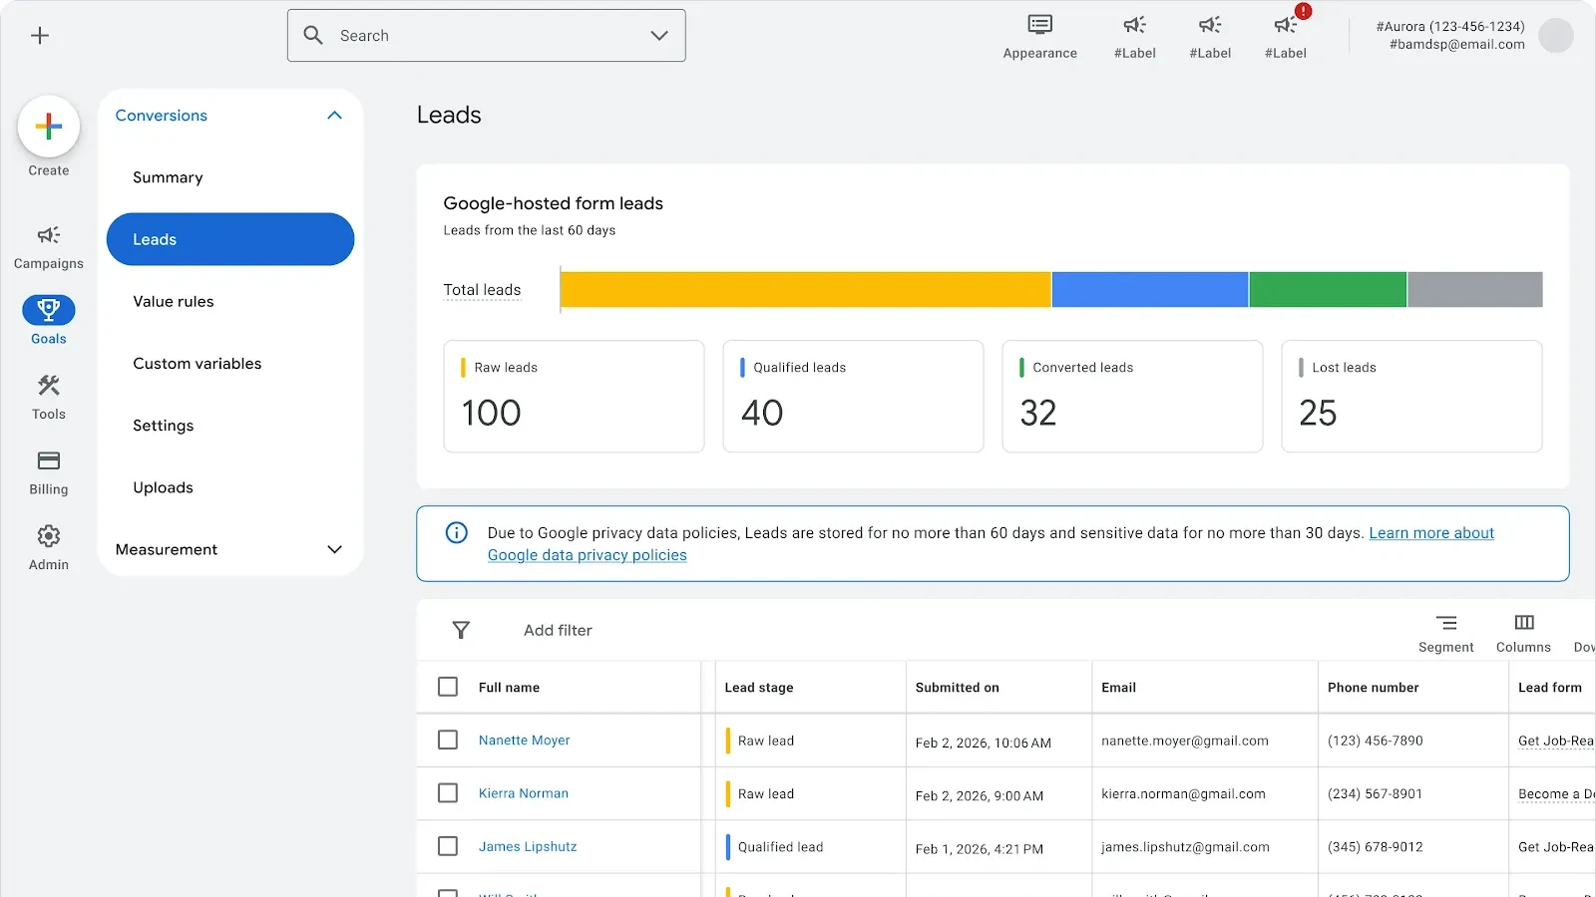The image size is (1596, 897).
Task: Select the Raw leads card
Action: [x=574, y=397]
